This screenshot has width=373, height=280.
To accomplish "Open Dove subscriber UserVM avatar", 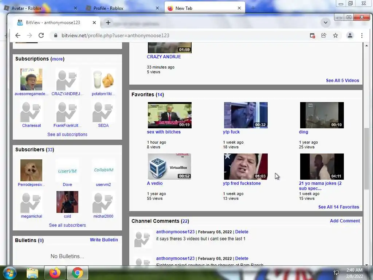I will pos(67,170).
